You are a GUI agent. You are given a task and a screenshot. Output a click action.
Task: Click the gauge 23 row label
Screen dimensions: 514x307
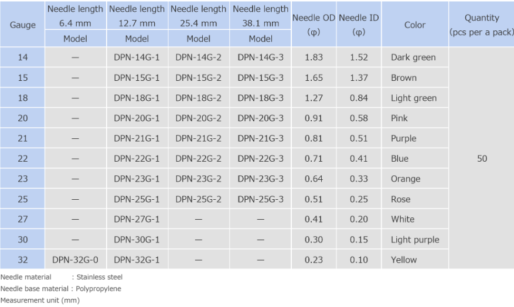(x=23, y=179)
